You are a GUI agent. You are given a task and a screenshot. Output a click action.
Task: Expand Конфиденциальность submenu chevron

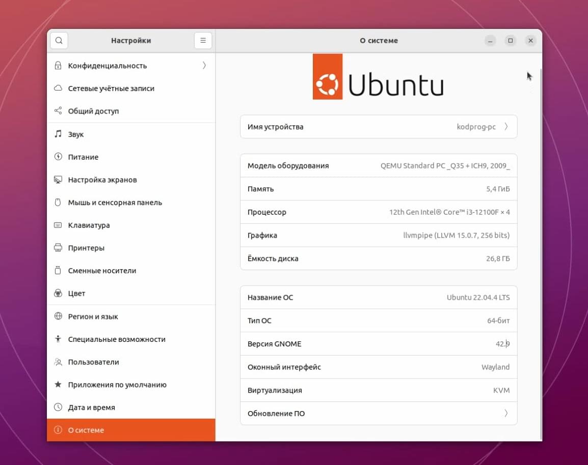pyautogui.click(x=204, y=66)
